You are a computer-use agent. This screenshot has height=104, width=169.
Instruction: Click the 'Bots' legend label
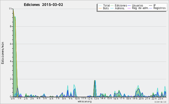click(106, 8)
